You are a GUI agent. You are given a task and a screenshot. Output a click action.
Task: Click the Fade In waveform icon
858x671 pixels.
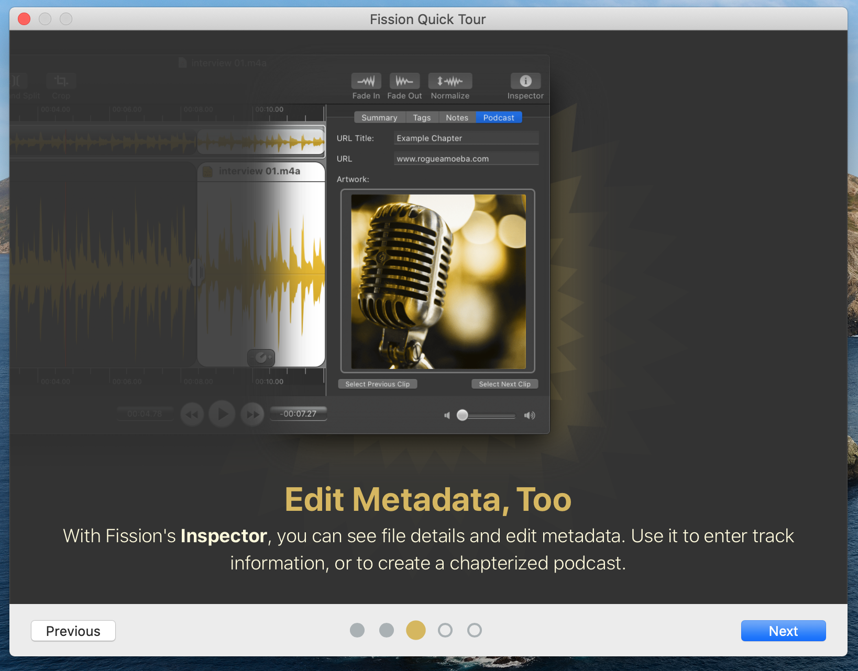[366, 81]
